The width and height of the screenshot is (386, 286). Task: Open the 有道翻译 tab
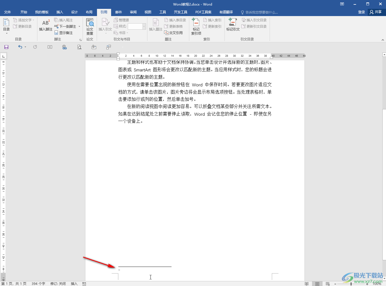[x=226, y=12]
